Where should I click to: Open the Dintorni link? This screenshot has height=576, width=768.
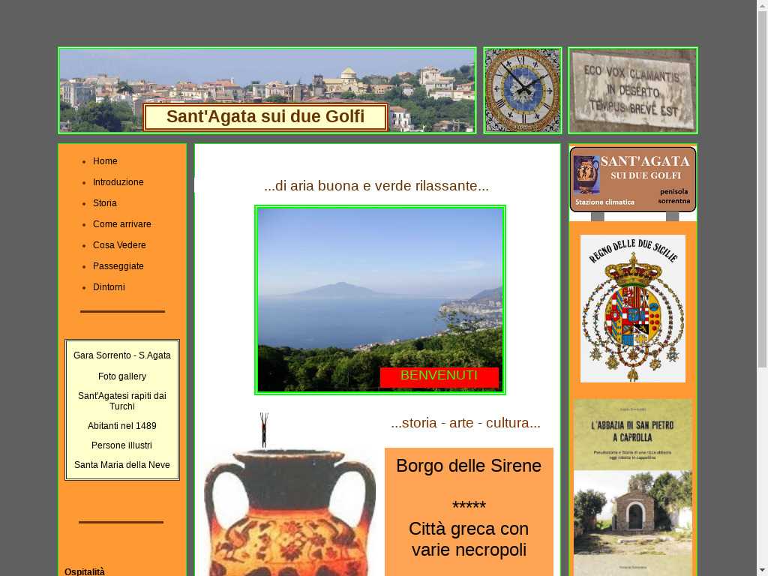[109, 287]
